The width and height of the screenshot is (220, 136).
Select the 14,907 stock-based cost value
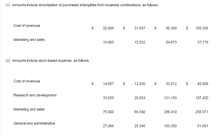click(x=108, y=84)
